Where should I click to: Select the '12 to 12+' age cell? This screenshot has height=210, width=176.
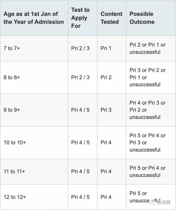[x=15, y=197]
